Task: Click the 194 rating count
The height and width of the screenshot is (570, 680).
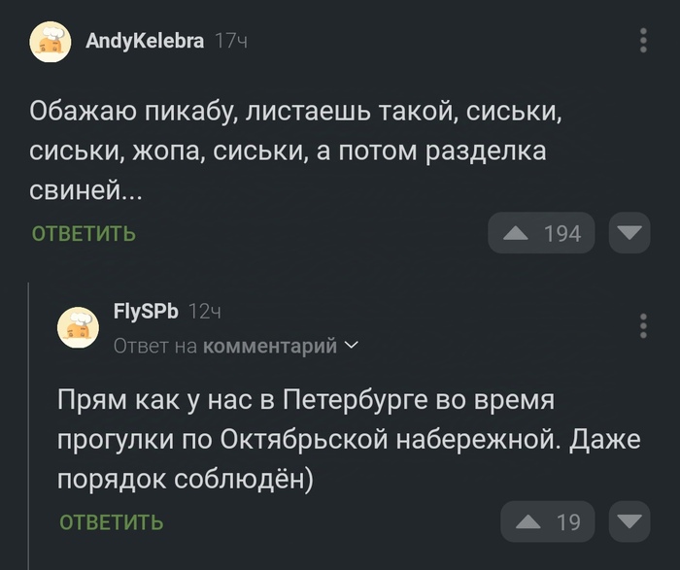Action: (562, 233)
